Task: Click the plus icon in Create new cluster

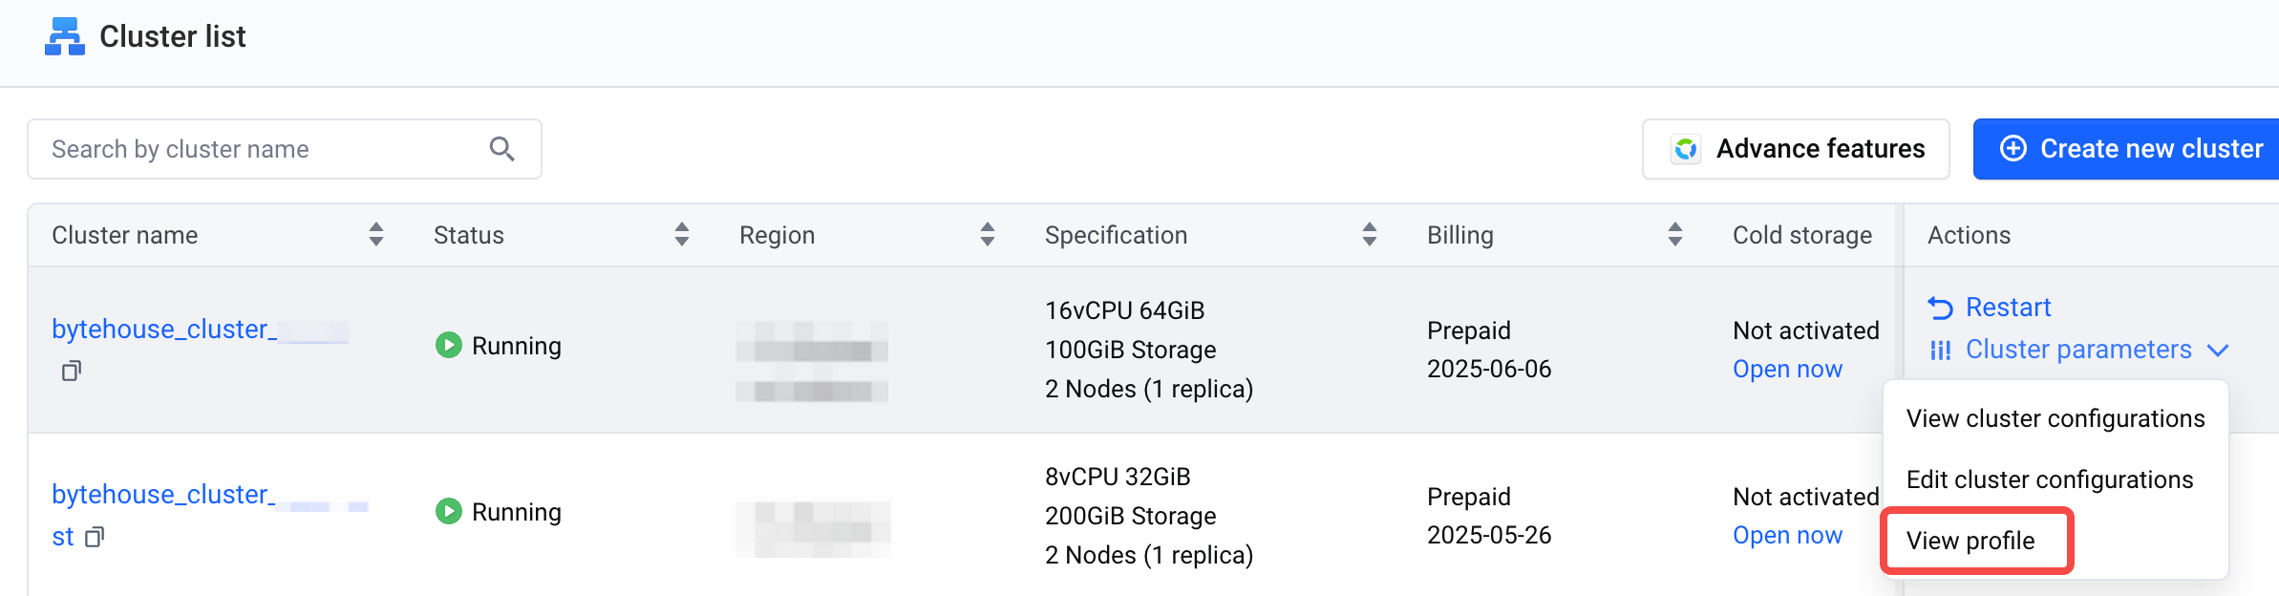Action: point(2013,149)
